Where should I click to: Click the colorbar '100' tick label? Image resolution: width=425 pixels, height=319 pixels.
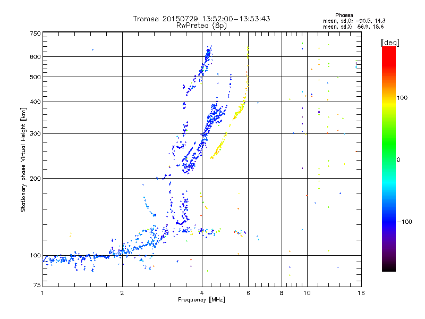point(402,98)
